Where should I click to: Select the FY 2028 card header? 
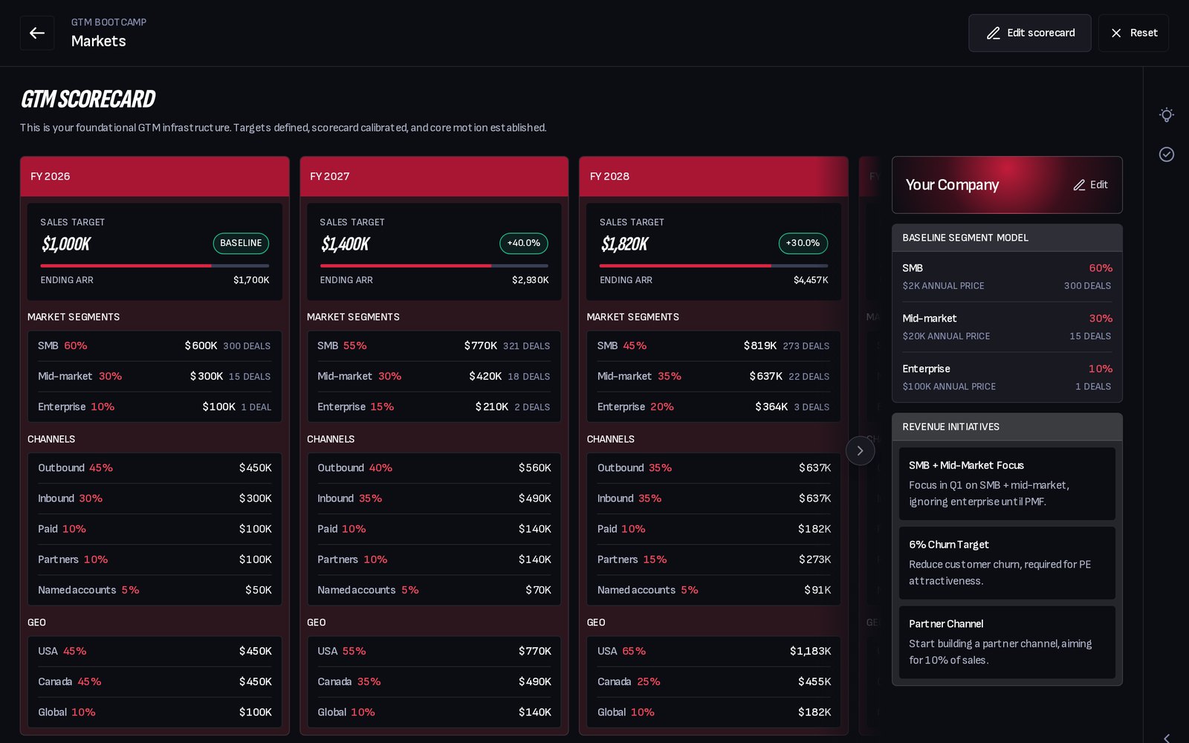(x=713, y=176)
